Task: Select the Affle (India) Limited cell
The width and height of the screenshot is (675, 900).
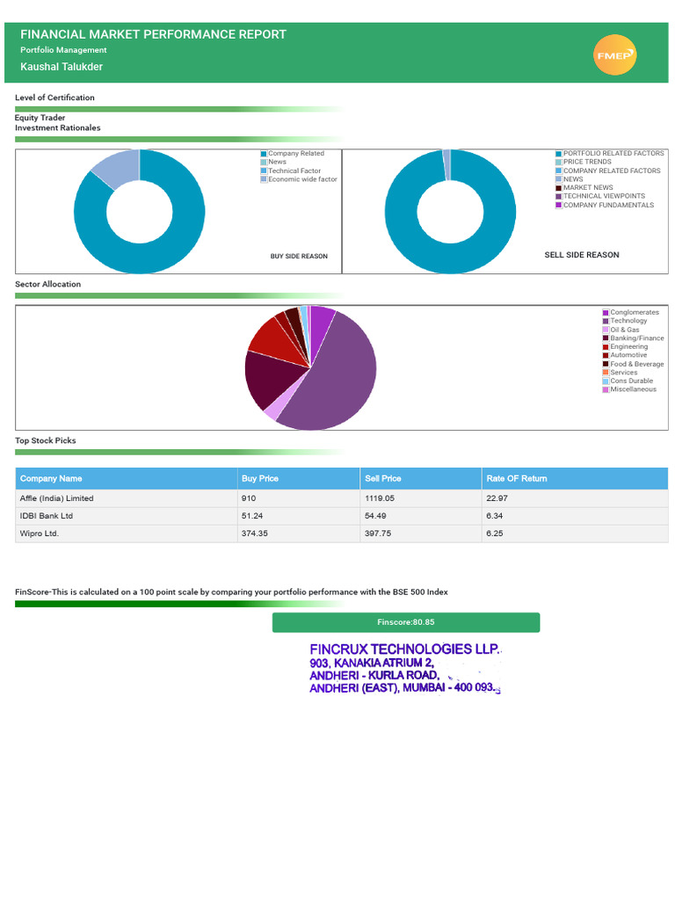Action: tap(127, 499)
